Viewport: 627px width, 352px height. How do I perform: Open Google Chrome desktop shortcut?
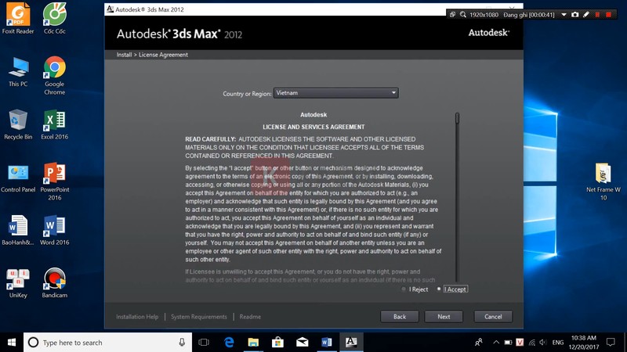click(54, 74)
